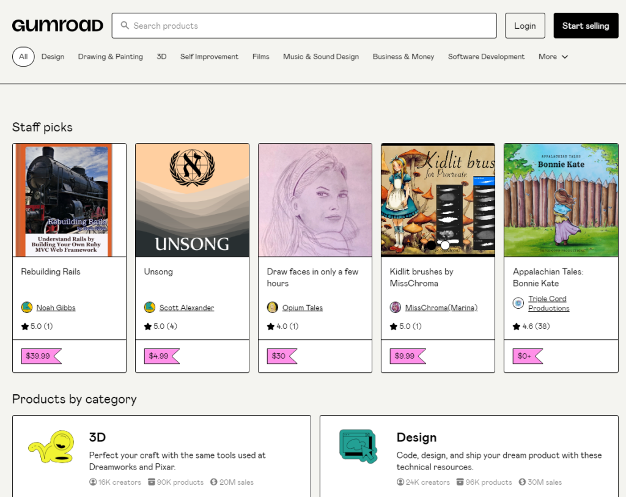Click the Start selling button
Viewport: 626px width, 497px height.
coord(586,26)
